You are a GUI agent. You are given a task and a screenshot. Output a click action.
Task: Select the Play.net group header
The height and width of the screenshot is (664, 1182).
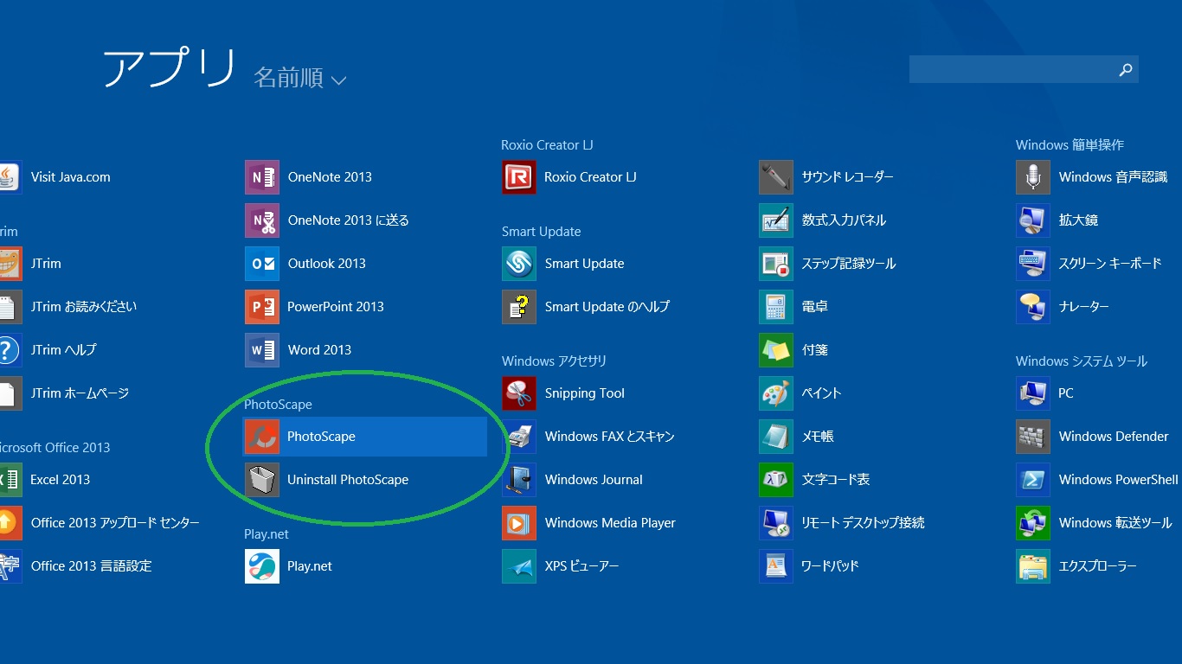267,534
